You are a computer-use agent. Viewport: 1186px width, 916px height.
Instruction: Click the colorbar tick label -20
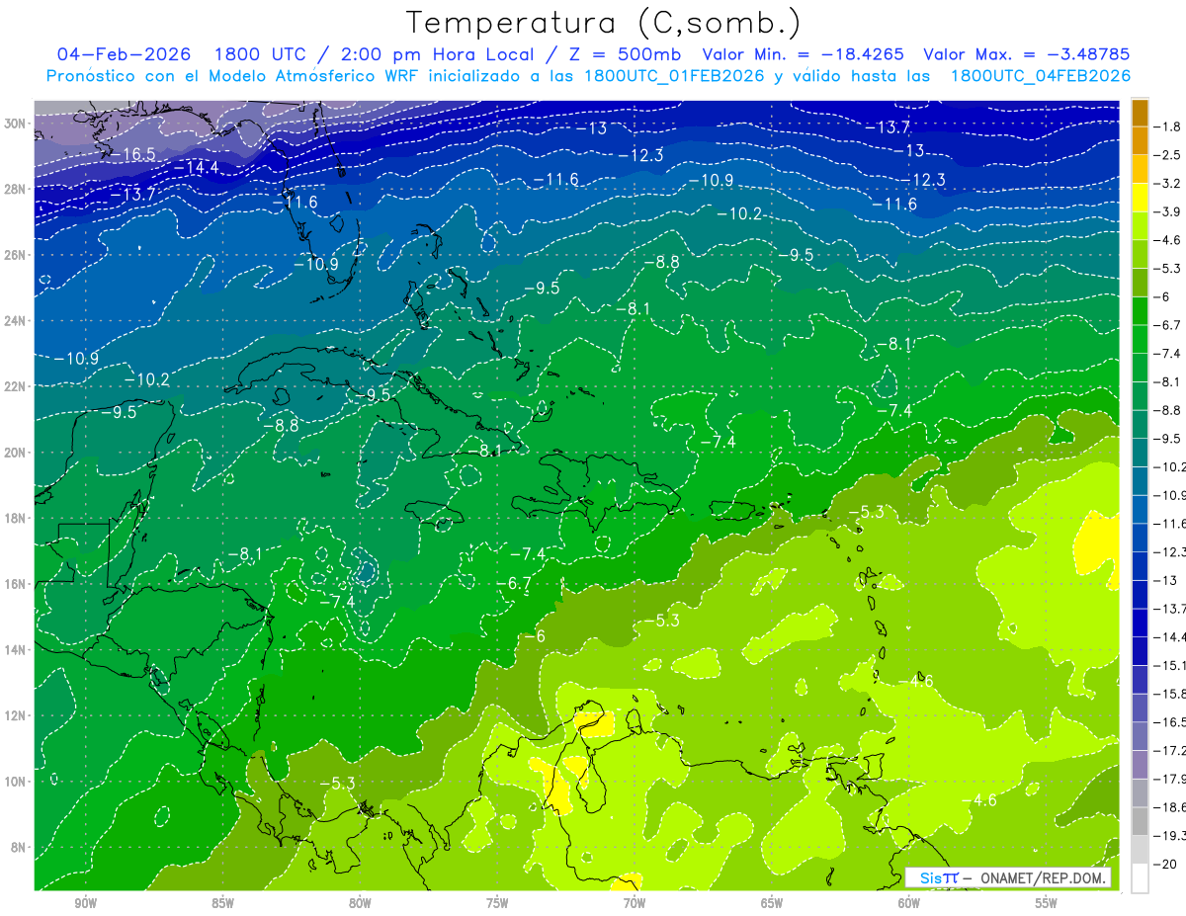tap(1163, 864)
